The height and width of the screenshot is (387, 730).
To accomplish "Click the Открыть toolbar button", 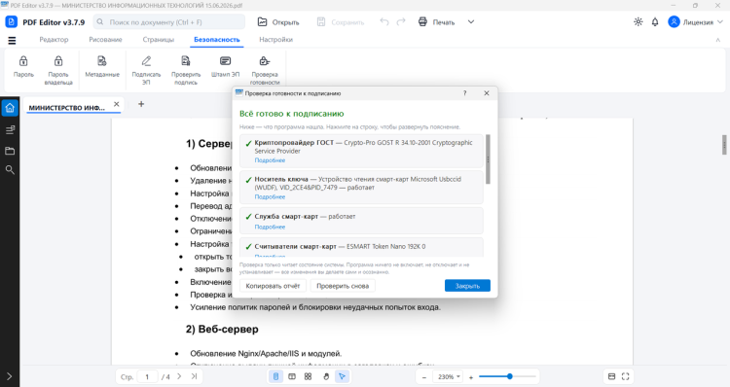I will coord(278,21).
